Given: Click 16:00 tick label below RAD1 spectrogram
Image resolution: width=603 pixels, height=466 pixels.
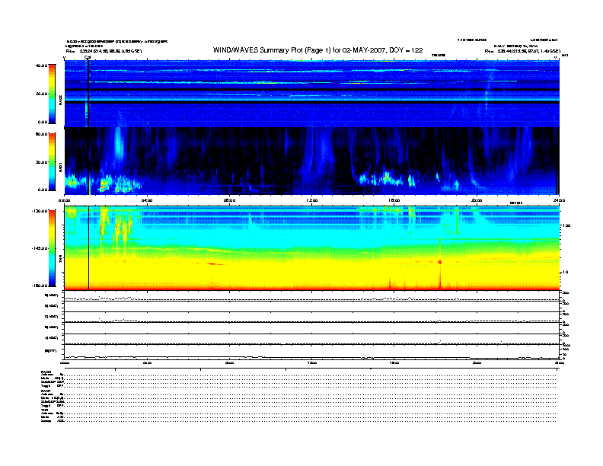Looking at the screenshot, I should [x=394, y=200].
